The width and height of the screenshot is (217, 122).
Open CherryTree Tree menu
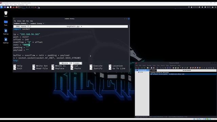(x=158, y=65)
